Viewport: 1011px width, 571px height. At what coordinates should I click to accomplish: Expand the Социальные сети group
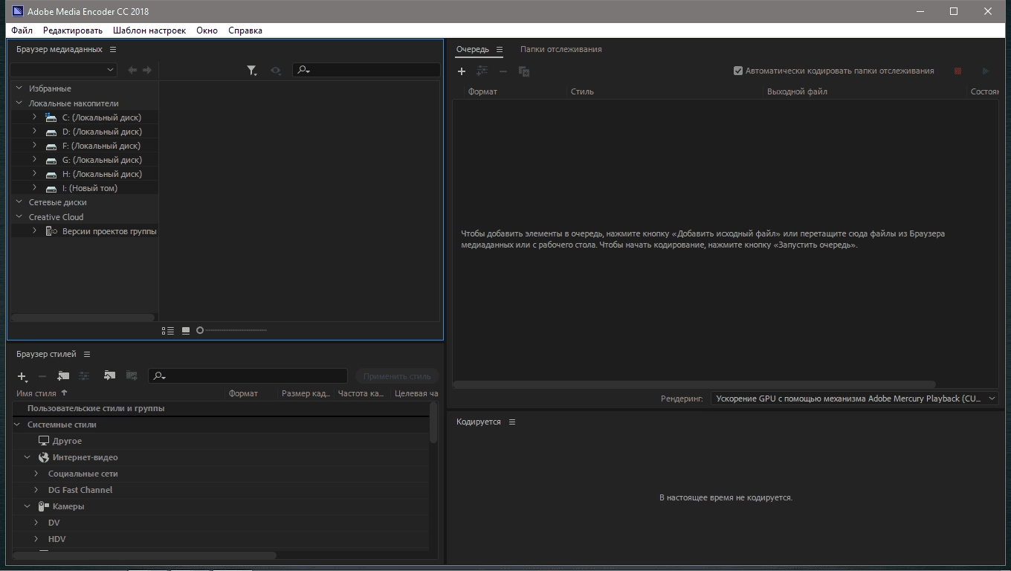36,474
